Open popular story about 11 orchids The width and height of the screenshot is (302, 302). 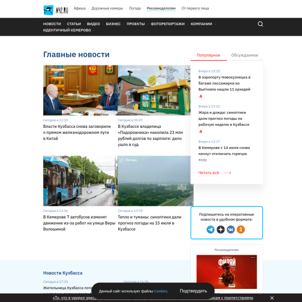point(224,83)
